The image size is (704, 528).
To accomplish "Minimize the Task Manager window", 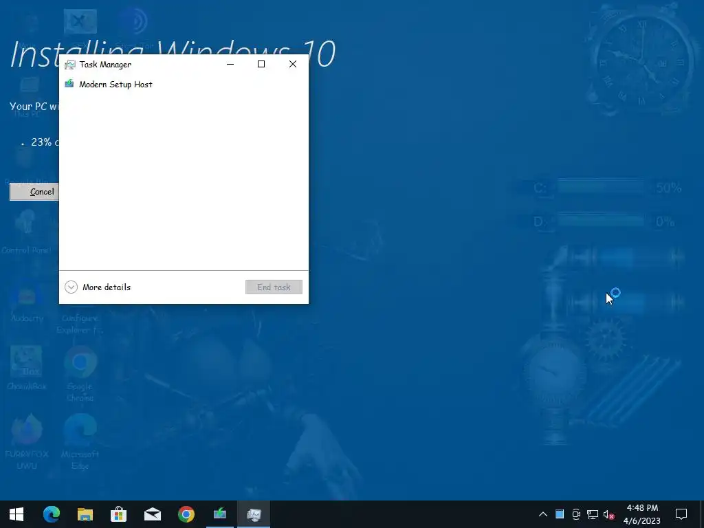I will [230, 64].
